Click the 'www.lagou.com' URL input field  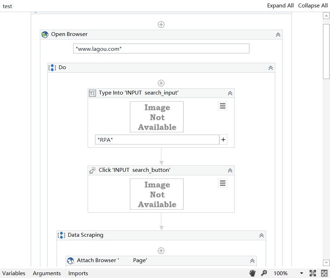coord(161,48)
